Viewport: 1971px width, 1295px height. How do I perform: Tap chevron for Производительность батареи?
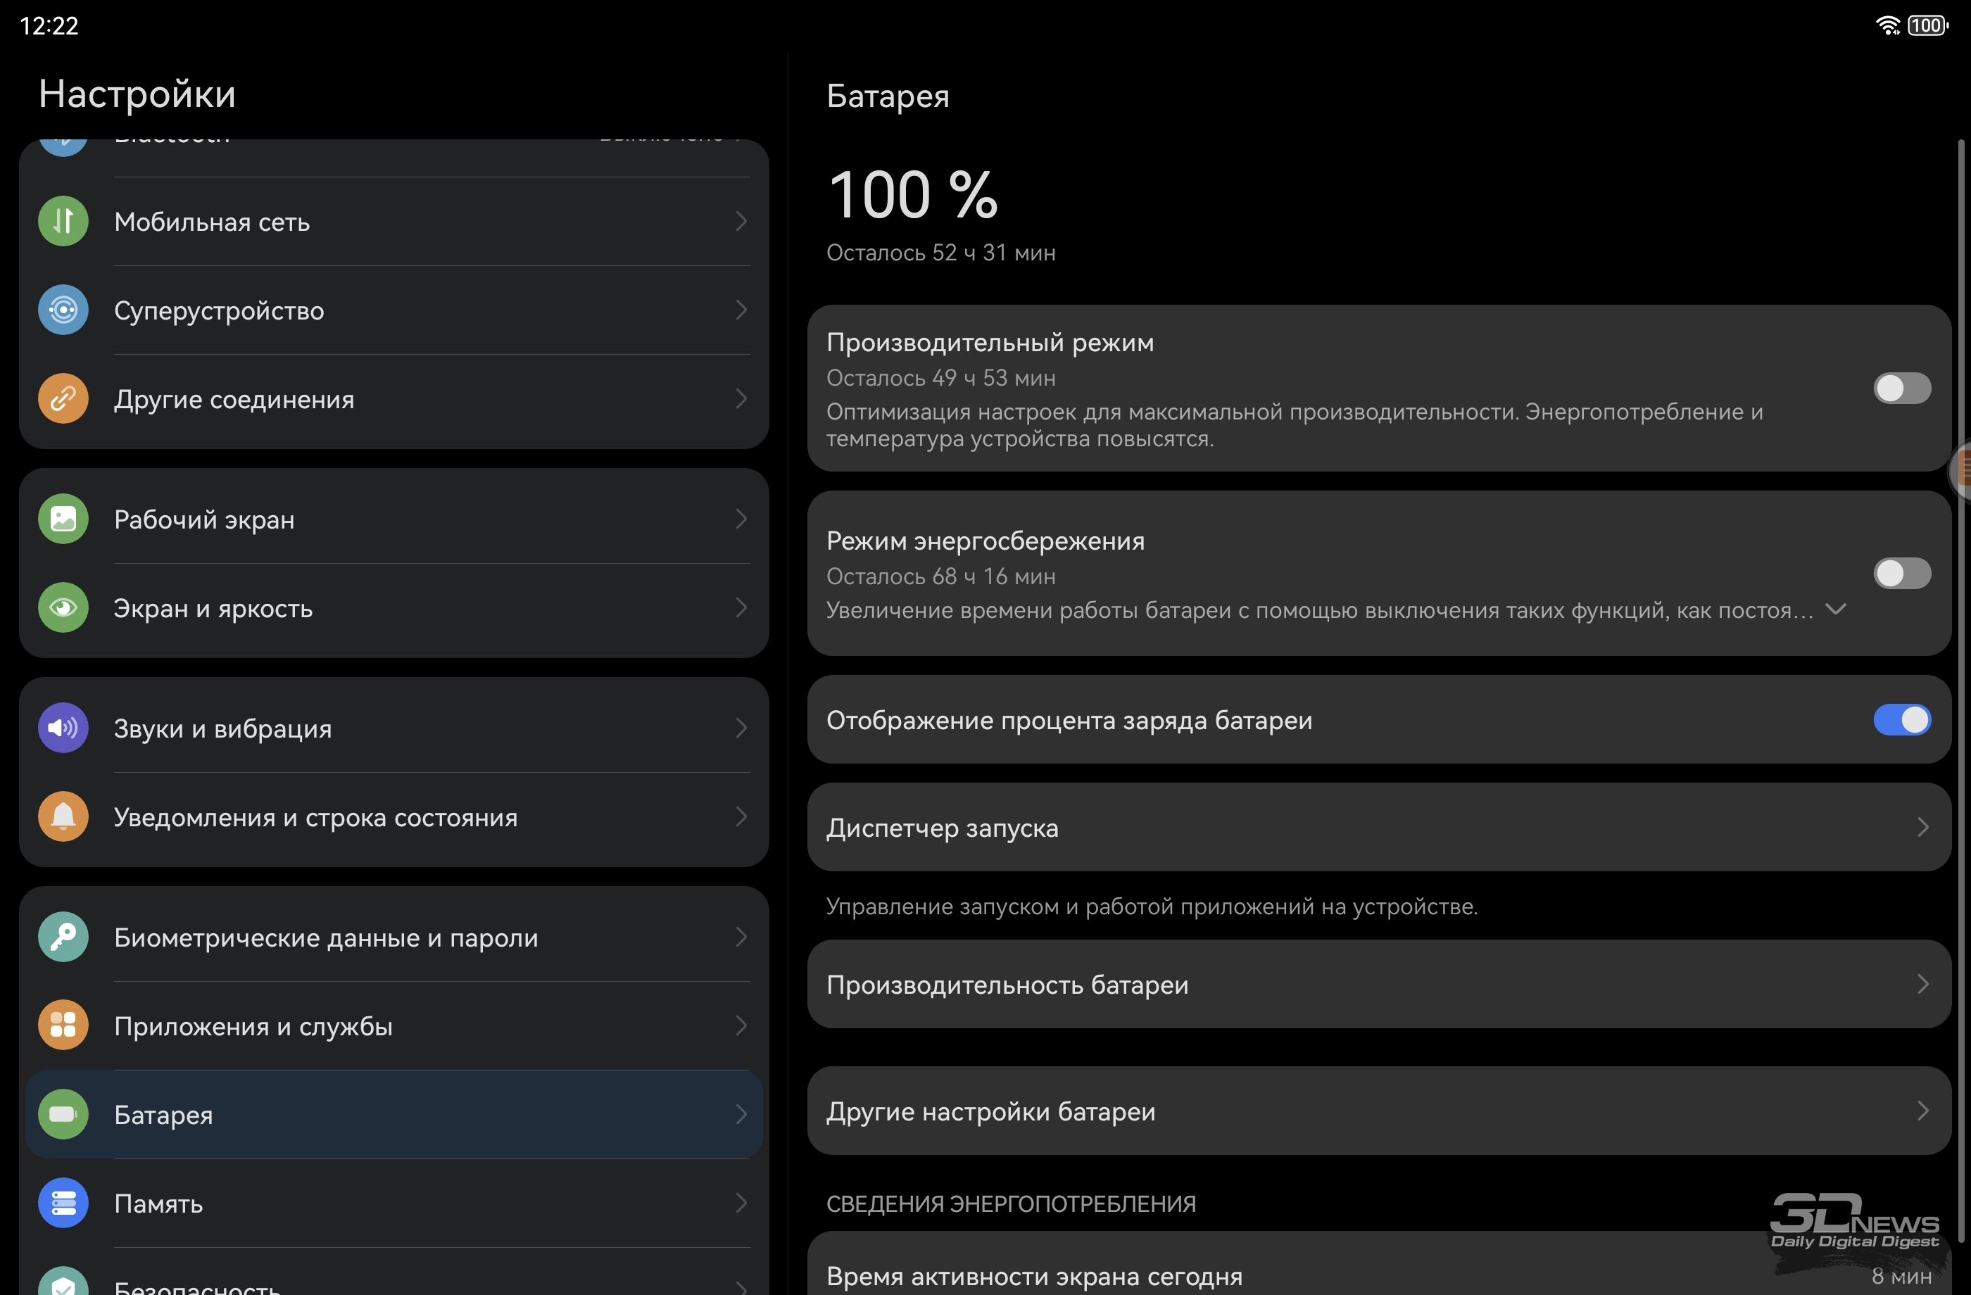pyautogui.click(x=1922, y=984)
